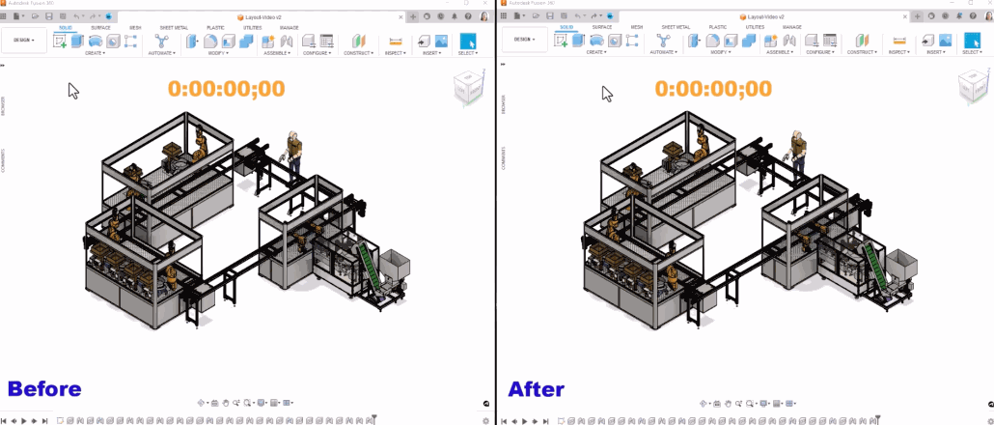This screenshot has height=425, width=994.
Task: Open Change Parameters table icon in the right (After) window
Action: click(x=830, y=42)
